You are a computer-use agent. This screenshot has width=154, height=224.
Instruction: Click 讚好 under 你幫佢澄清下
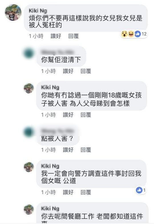(68, 71)
